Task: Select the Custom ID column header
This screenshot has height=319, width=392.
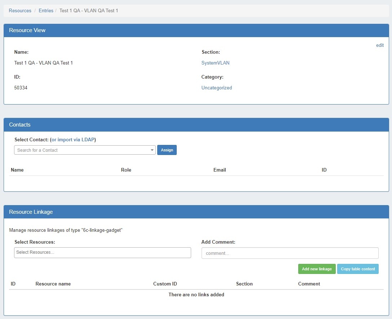Action: click(x=165, y=284)
